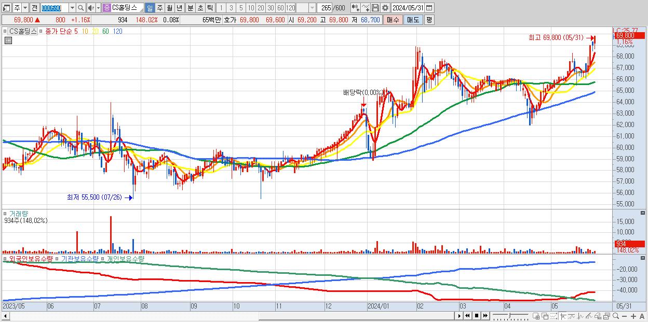Select the 일 daily chart period
This screenshot has width=648, height=322.
150,8
